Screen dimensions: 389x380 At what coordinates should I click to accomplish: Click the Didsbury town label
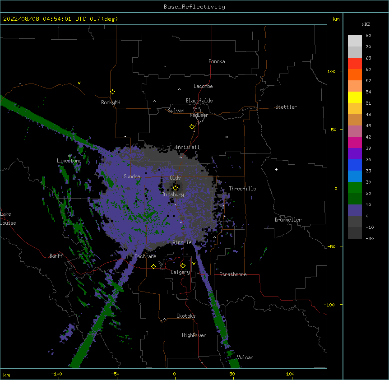[173, 195]
